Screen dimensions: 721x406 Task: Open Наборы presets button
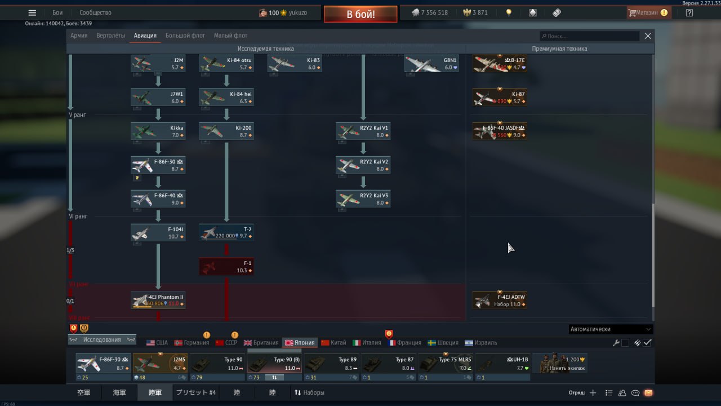[309, 392]
